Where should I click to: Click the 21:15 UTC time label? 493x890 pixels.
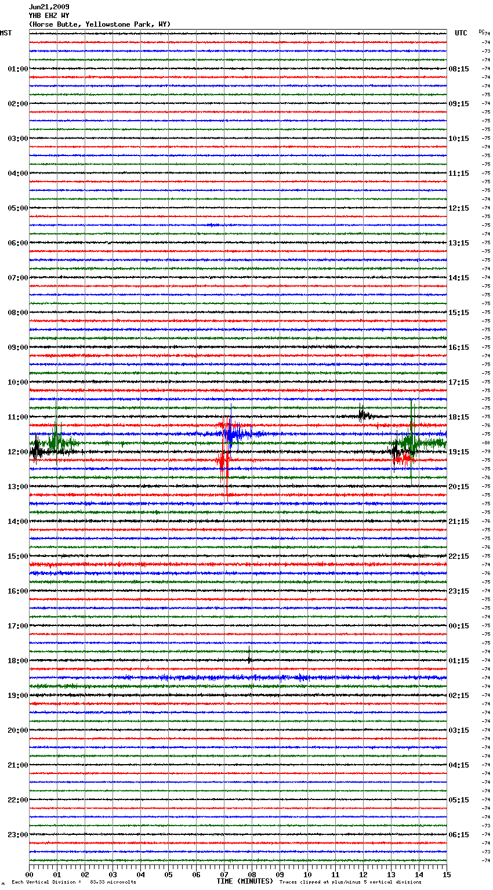(x=459, y=522)
